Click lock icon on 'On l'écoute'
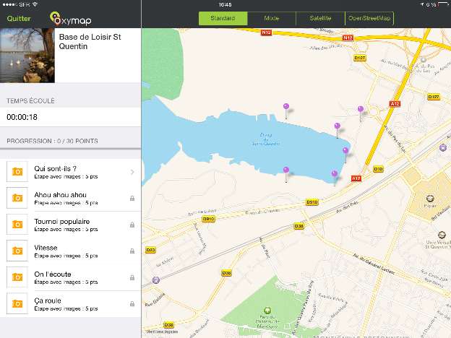Image resolution: width=451 pixels, height=338 pixels. coord(132,277)
